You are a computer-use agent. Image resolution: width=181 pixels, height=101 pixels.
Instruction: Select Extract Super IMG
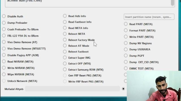click(x=65, y=58)
